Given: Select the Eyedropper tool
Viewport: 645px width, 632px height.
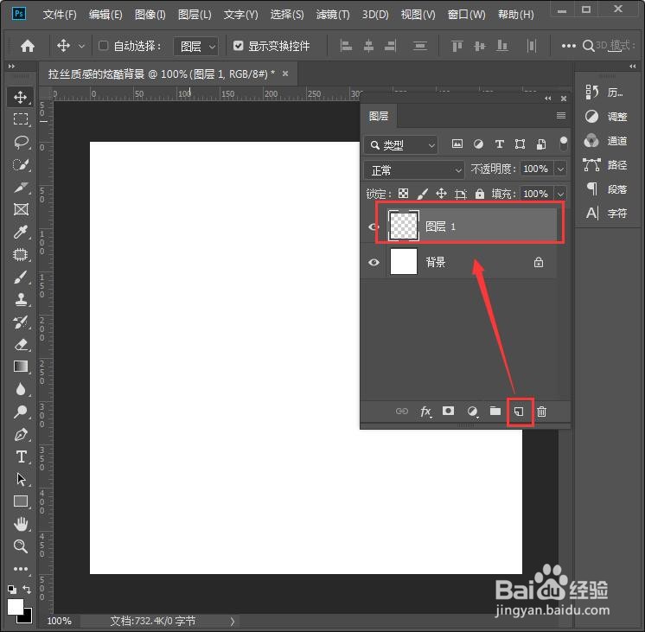Looking at the screenshot, I should click(x=21, y=232).
